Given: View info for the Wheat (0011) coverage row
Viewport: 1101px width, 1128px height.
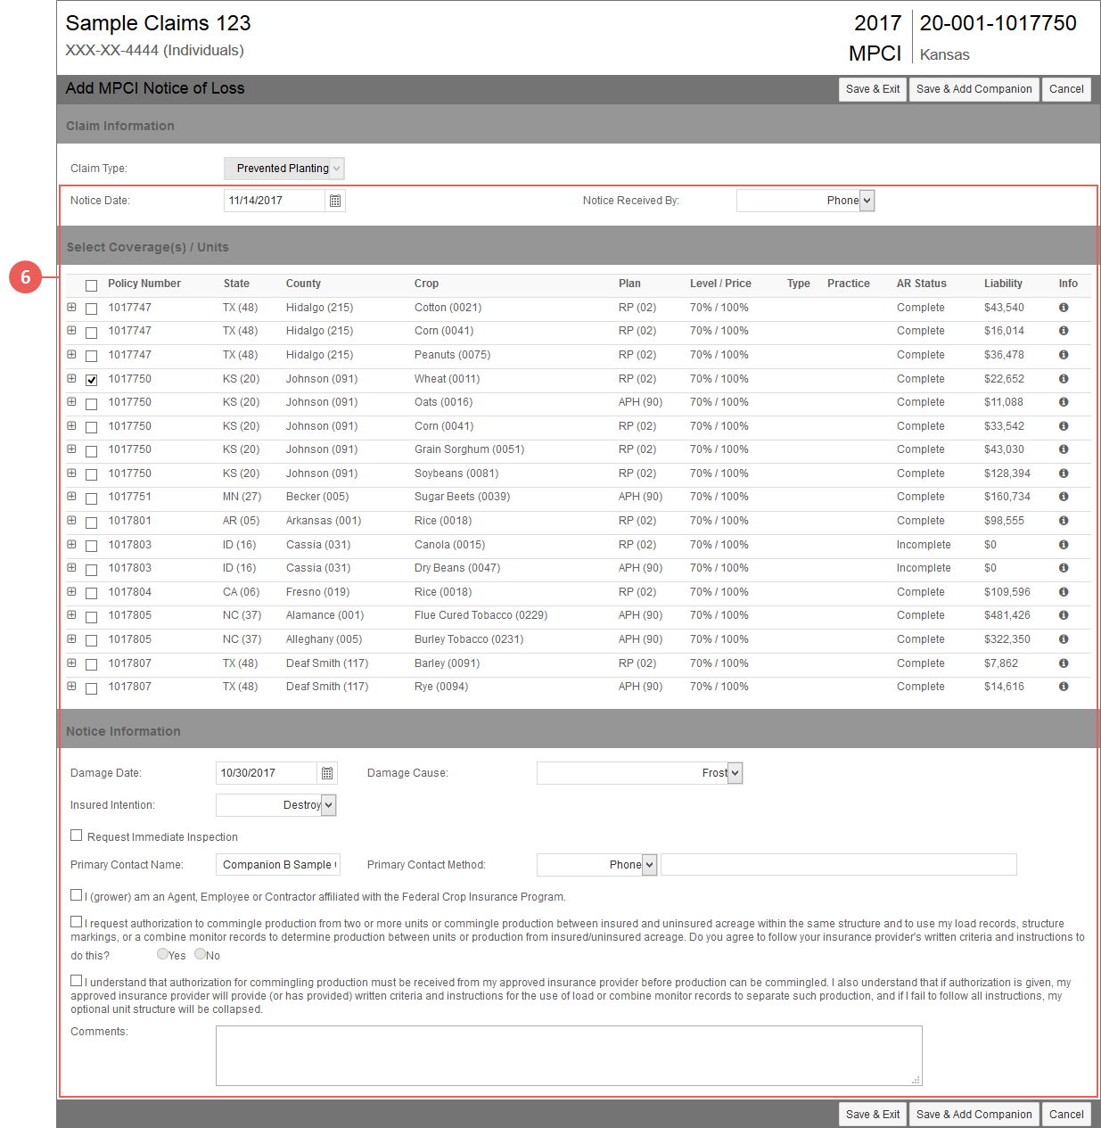Looking at the screenshot, I should click(x=1064, y=378).
